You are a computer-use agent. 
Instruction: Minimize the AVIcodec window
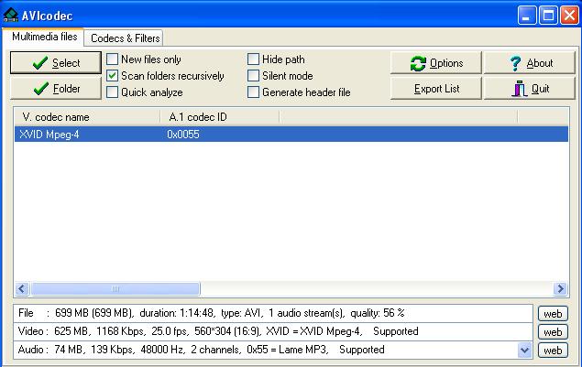(x=526, y=16)
